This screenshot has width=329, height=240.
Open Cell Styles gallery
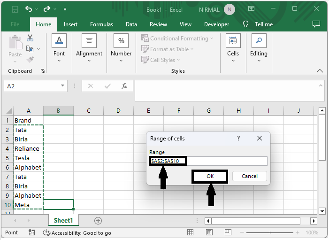tap(161, 60)
